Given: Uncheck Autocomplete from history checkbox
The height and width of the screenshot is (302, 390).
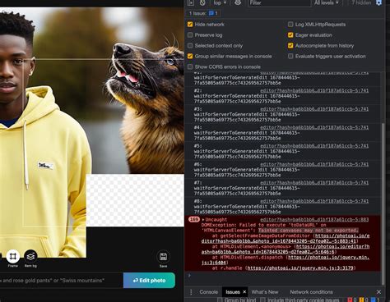Looking at the screenshot, I should (290, 45).
